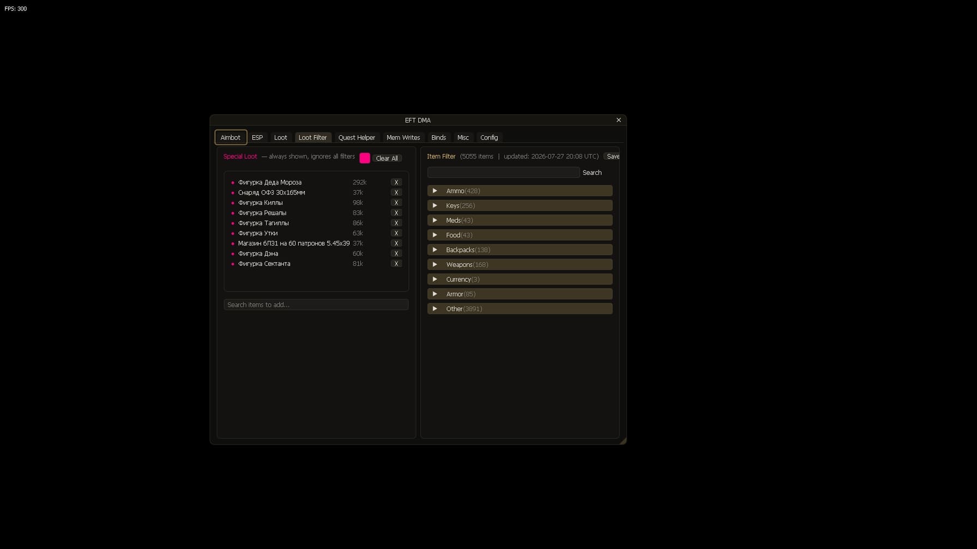Remove Фигурка Деда Мороза with its X
The image size is (977, 549).
click(396, 182)
